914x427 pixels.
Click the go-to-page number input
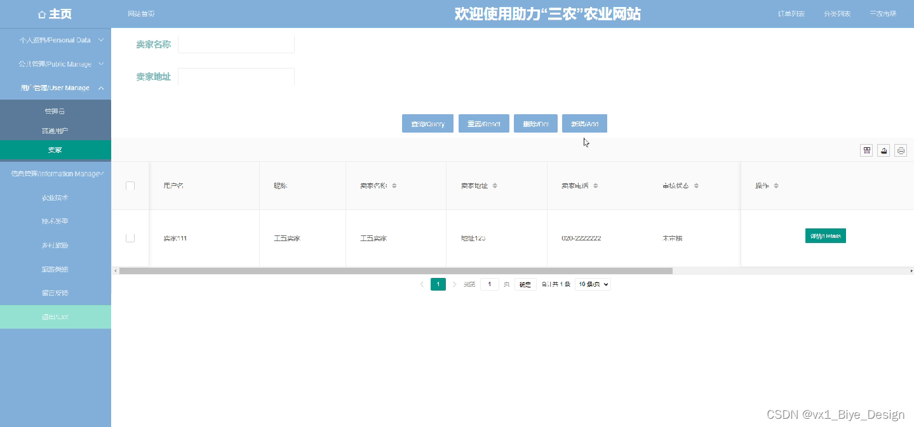[x=490, y=284]
